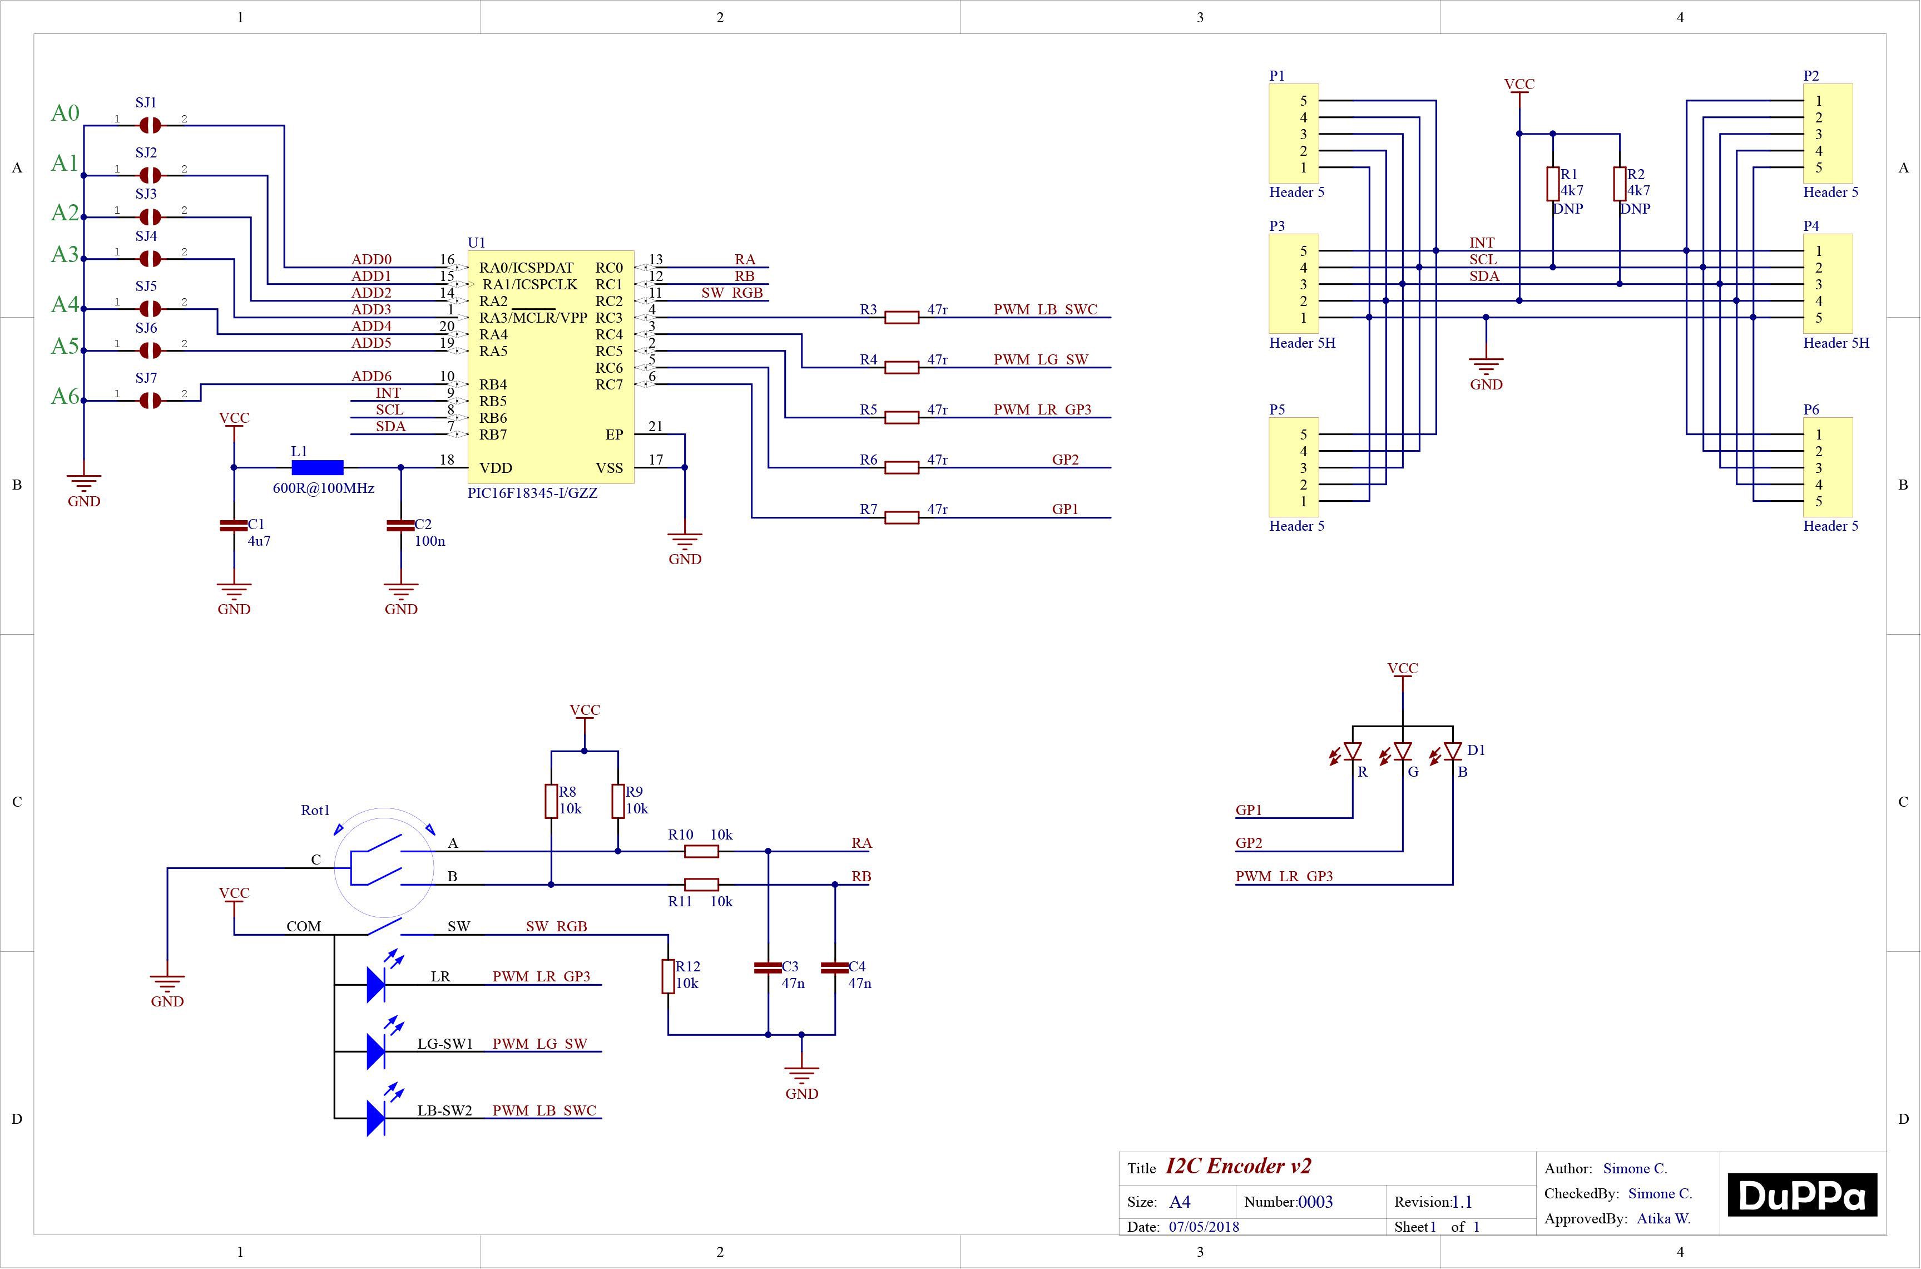
Task: Select the P4 Header 5H connector
Action: 1828,284
